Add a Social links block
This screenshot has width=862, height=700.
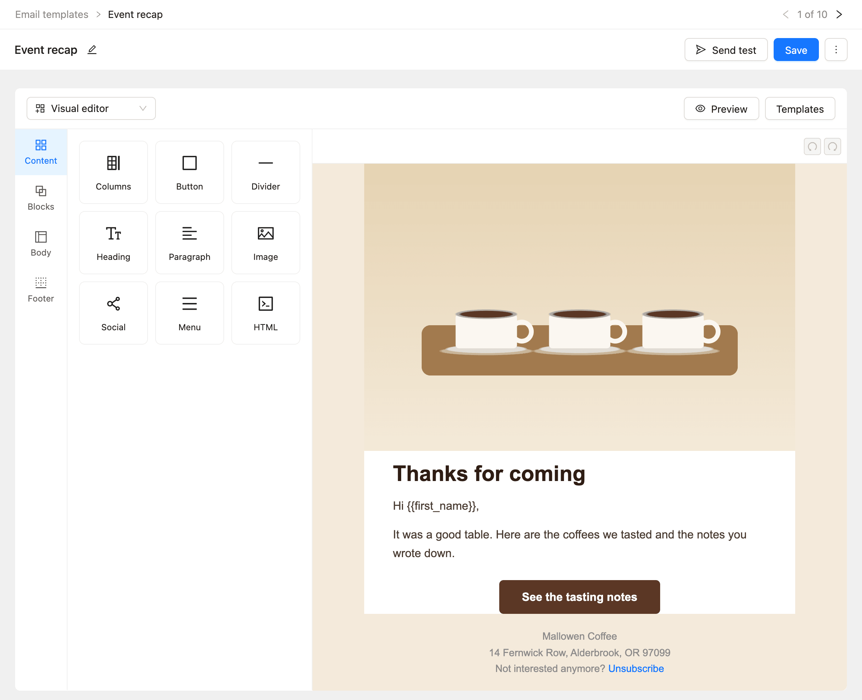coord(113,313)
